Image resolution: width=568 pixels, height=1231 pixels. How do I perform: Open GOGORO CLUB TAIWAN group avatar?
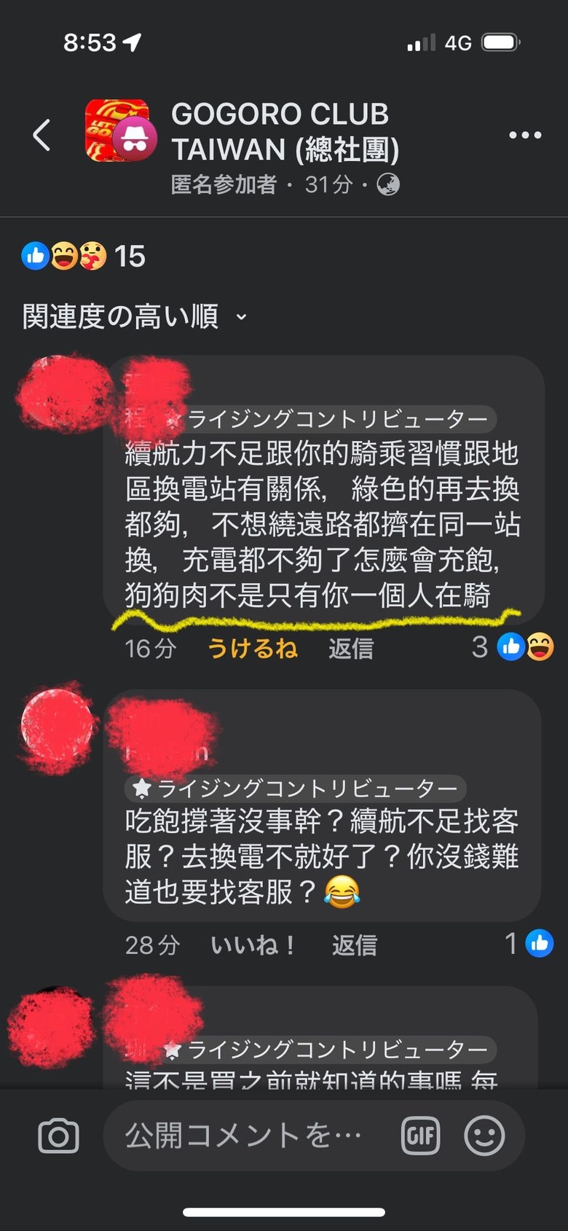pyautogui.click(x=121, y=131)
